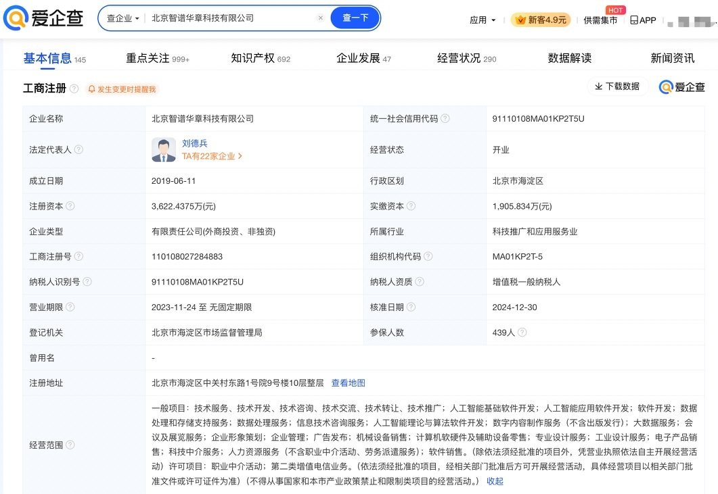Click help icon next to 工商注册 heading
Image resolution: width=718 pixels, height=494 pixels.
[74, 89]
